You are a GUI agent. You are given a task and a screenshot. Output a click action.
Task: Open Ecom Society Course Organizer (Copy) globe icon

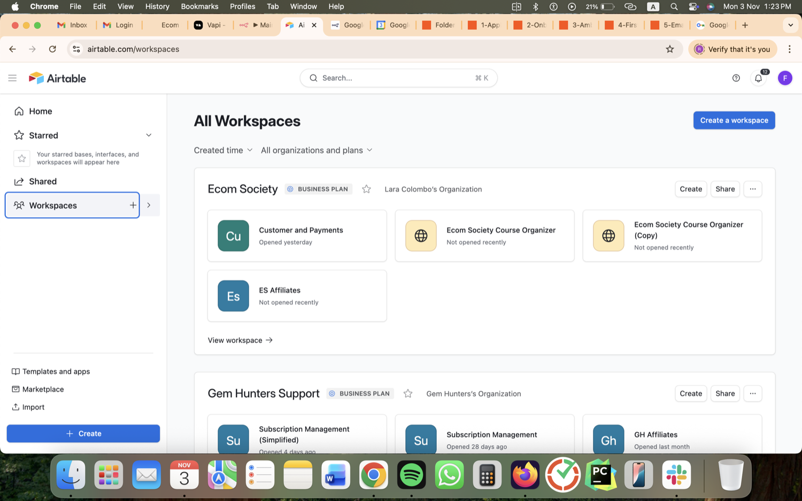pos(608,236)
